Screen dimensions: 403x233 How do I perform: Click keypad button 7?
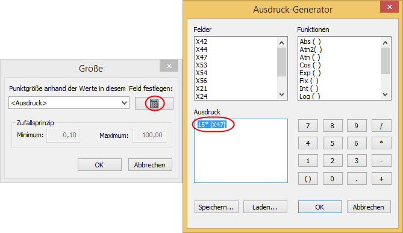pos(308,126)
